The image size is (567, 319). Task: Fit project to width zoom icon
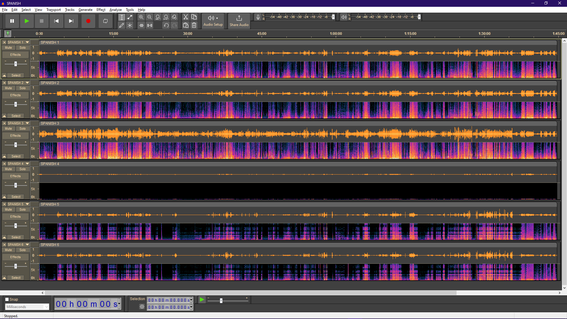166,17
